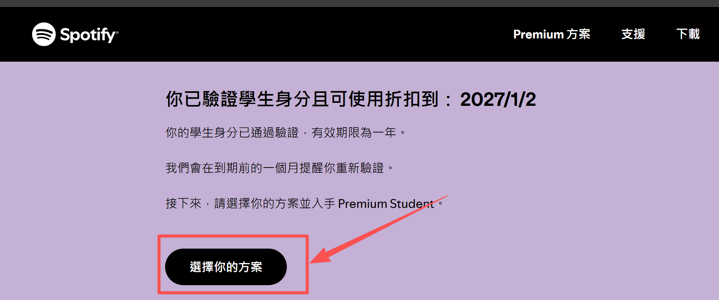Click the registered trademark symbol beside Spotify
This screenshot has height=300, width=719.
(x=117, y=33)
